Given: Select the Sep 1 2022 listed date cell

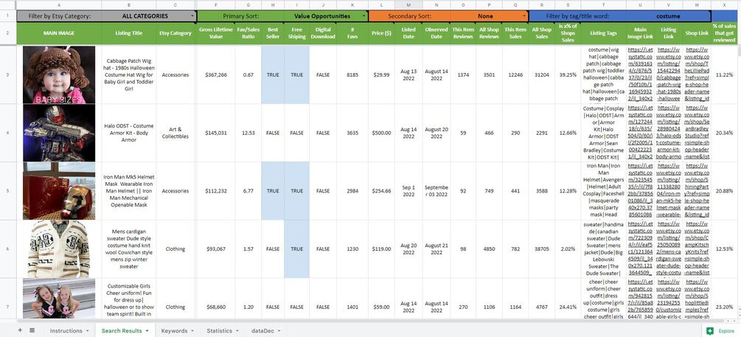Looking at the screenshot, I should [408, 191].
